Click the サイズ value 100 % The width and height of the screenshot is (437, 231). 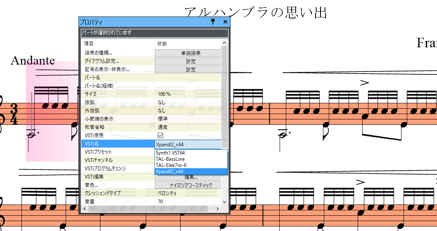pyautogui.click(x=164, y=94)
